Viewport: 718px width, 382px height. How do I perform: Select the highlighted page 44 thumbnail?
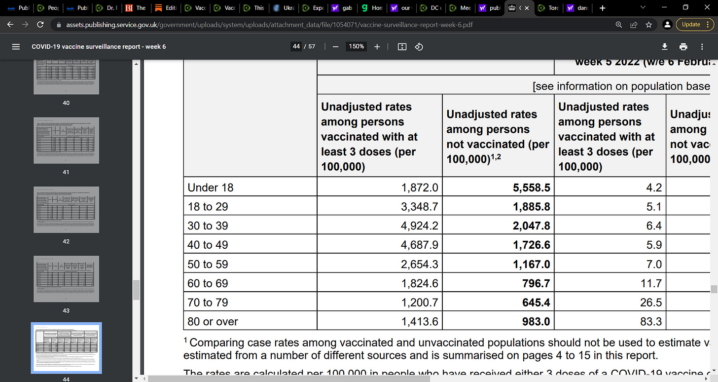click(66, 348)
